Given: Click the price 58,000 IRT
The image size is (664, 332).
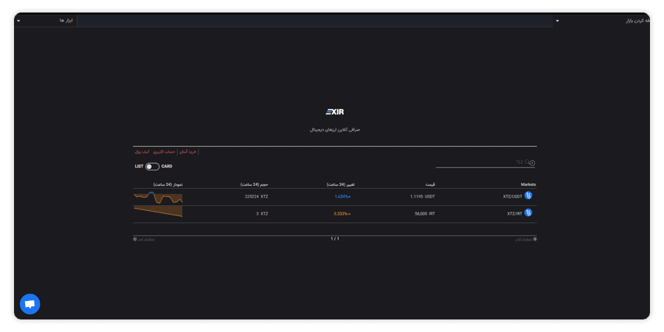Looking at the screenshot, I should point(425,214).
